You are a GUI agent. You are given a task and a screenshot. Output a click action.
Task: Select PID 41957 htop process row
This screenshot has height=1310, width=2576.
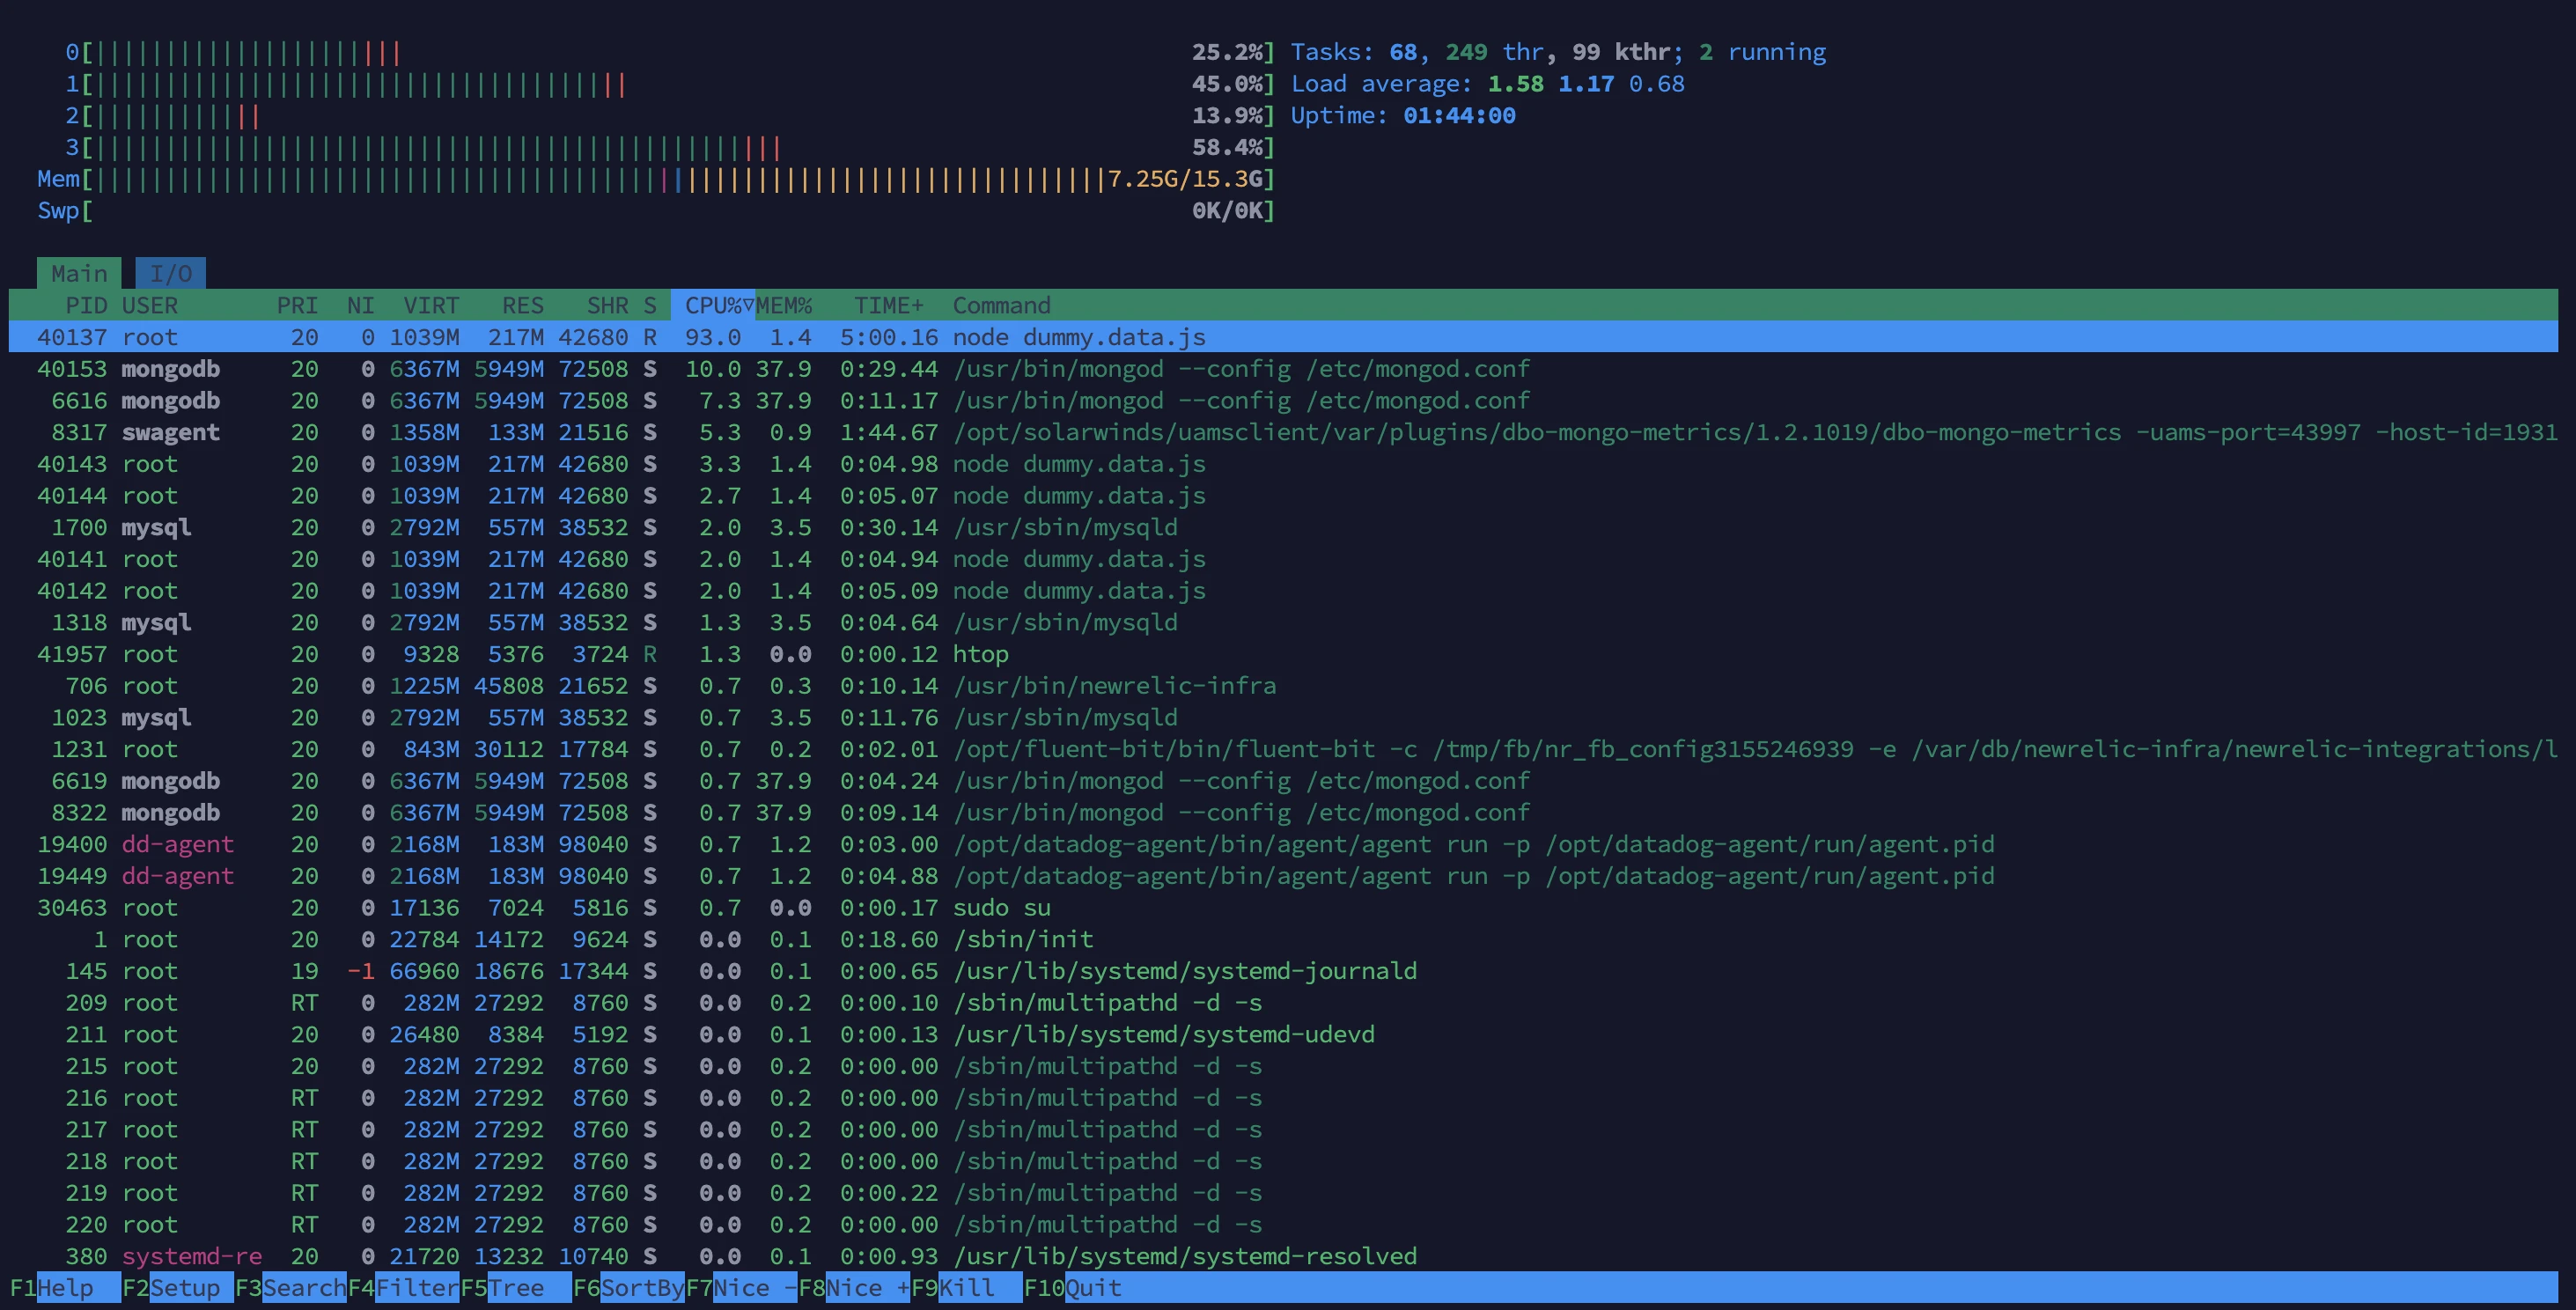tap(1283, 654)
